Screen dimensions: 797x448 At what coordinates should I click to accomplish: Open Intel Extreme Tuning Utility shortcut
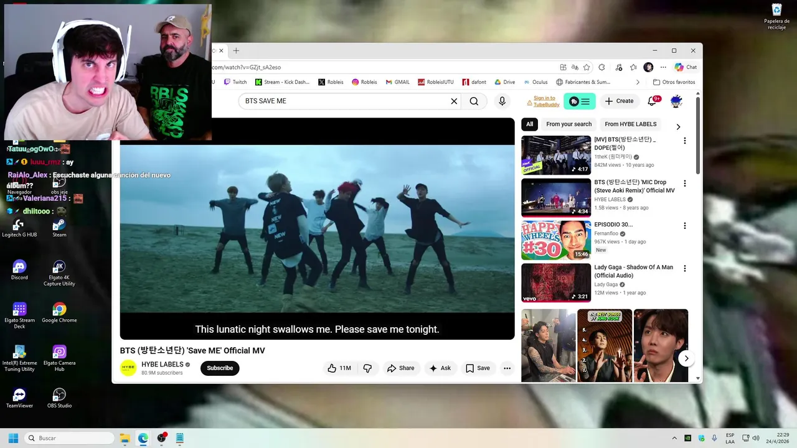pos(19,358)
